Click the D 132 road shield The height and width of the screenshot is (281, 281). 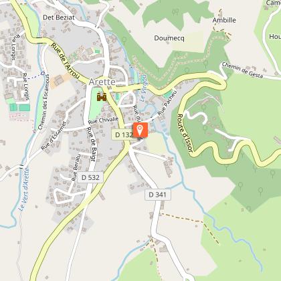click(x=123, y=134)
